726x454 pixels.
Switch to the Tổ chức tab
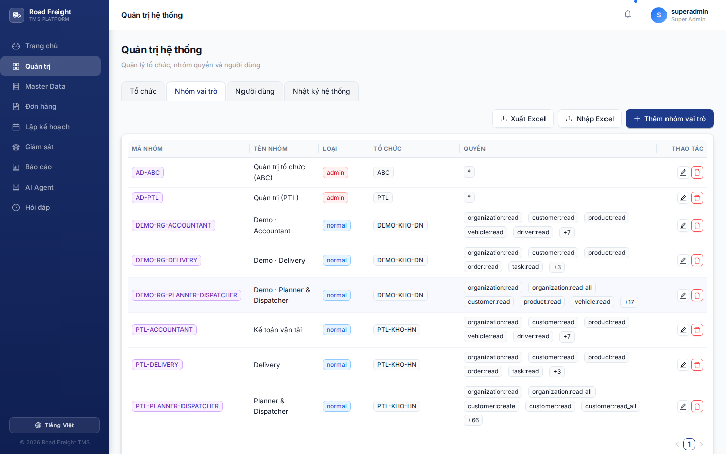coord(143,91)
